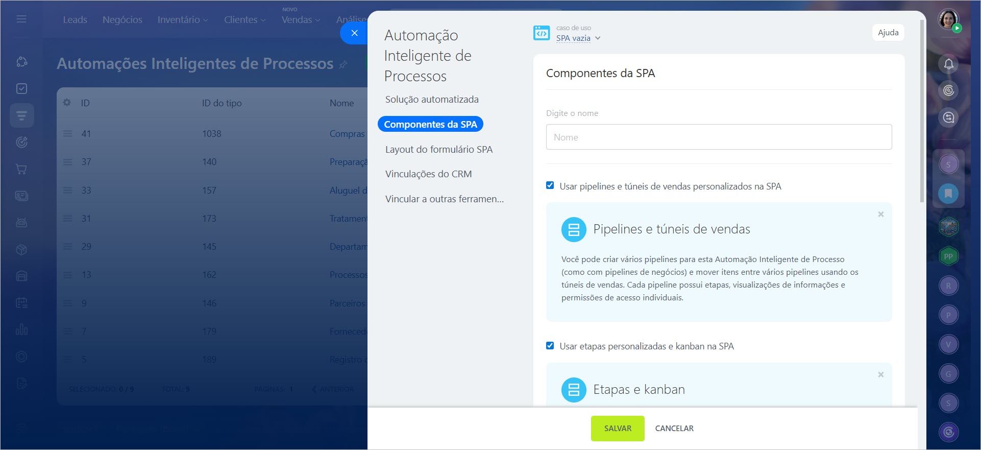Uncheck use custom pipelines and tunnels checkbox
This screenshot has width=981, height=450.
[550, 185]
